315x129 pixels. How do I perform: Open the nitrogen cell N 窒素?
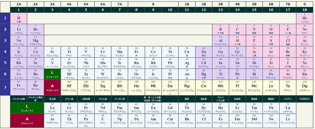254,29
